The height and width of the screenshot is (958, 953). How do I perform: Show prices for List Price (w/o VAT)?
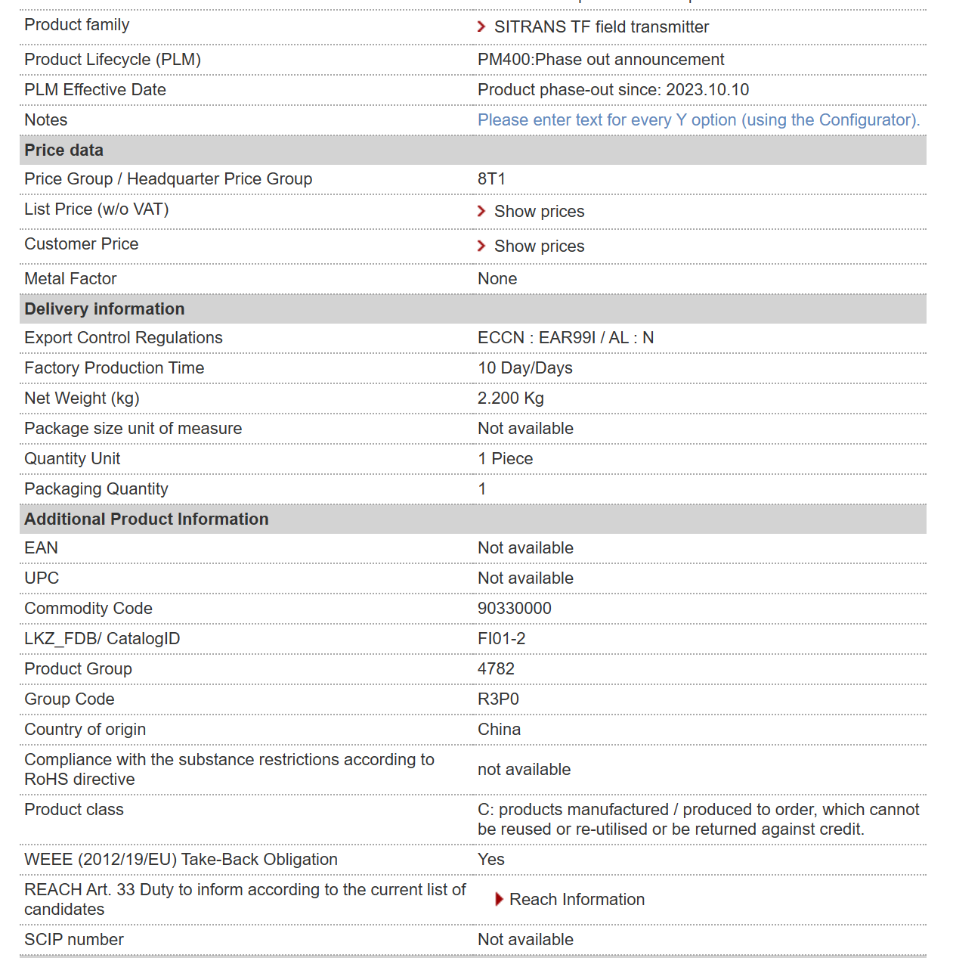pos(539,212)
